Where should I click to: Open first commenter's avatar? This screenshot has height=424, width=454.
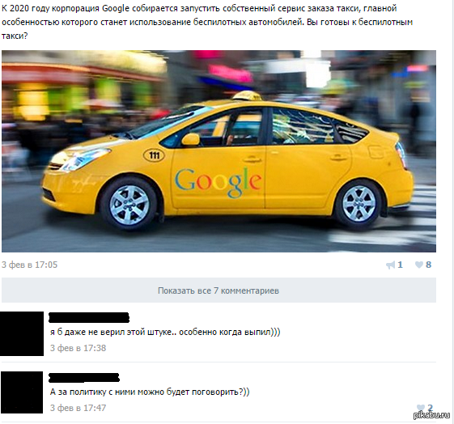22,333
